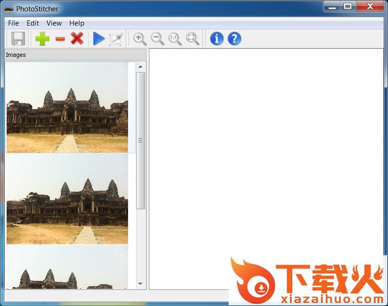Click the zoom in magnifier icon
Screen dimensions: 388x306
[140, 39]
